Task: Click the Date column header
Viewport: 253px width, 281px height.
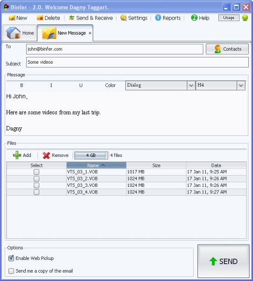Action: [216, 165]
